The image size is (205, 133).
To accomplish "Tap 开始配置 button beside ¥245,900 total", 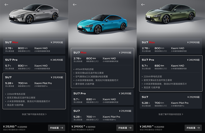I will 193,128.
